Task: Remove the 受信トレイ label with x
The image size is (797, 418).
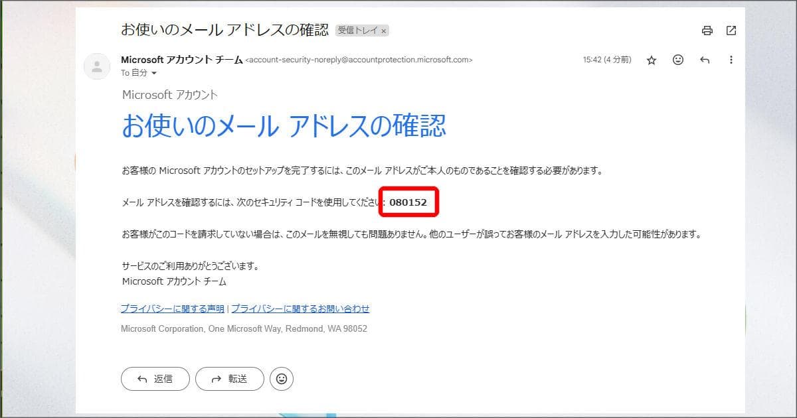Action: pos(384,31)
